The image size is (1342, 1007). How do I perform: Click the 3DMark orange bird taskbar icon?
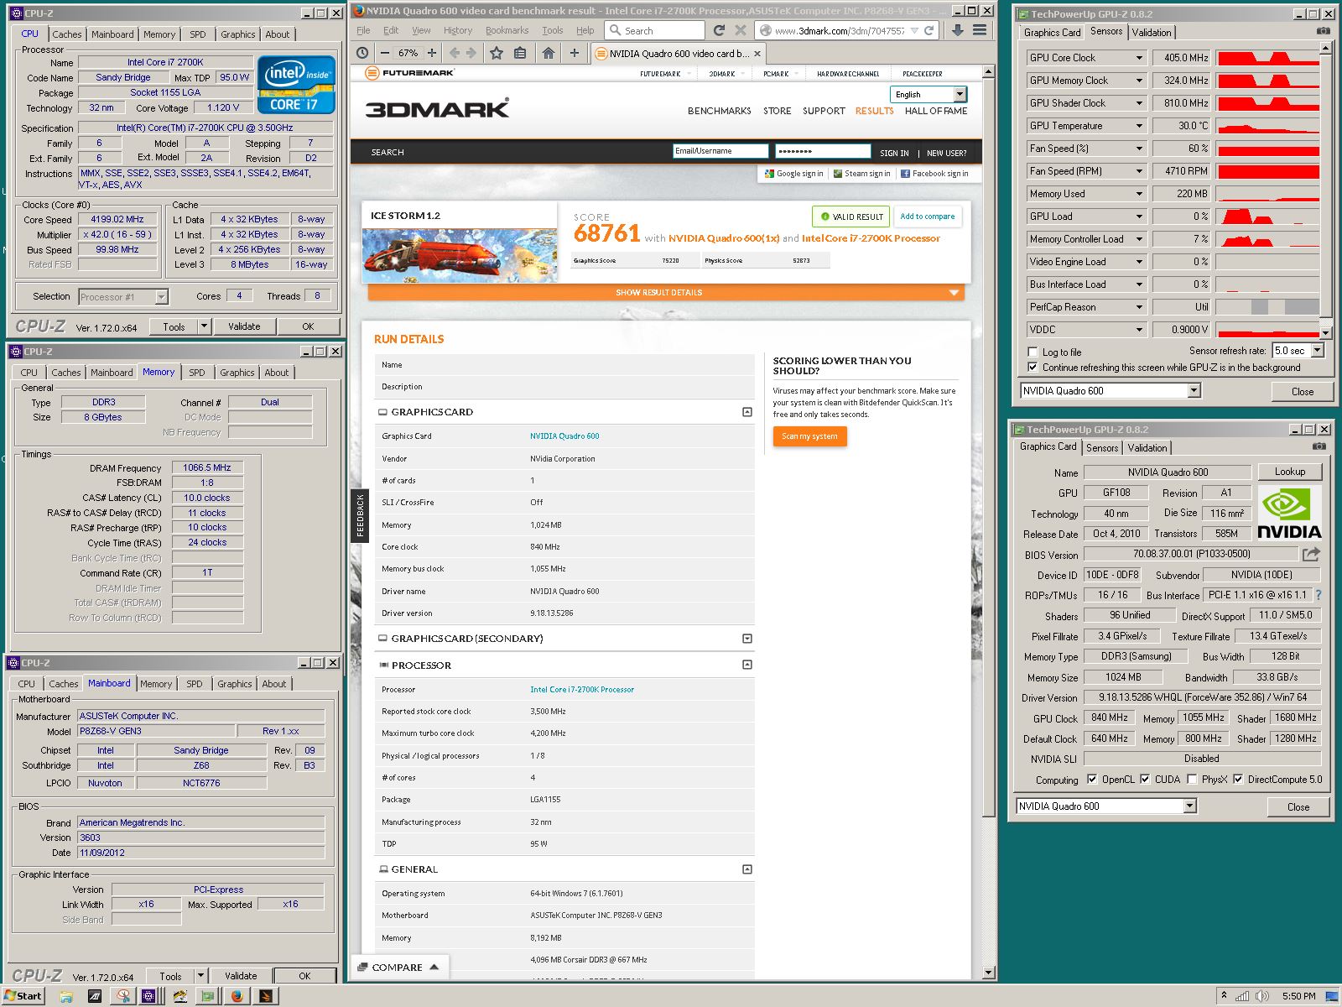(265, 996)
